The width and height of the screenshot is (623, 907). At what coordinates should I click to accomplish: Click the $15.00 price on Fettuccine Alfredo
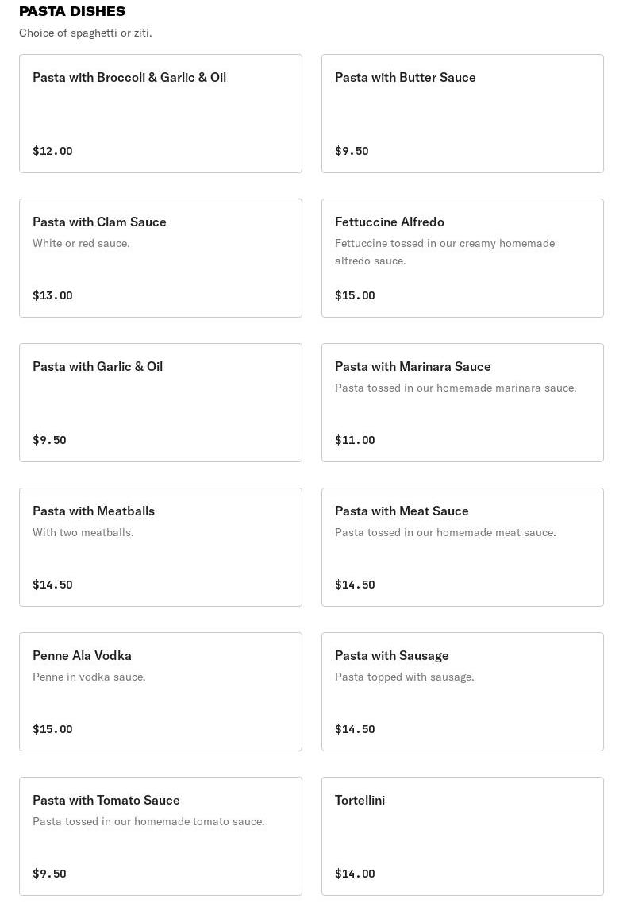pos(355,295)
